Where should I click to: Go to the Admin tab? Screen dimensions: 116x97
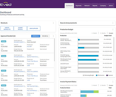click(x=111, y=6)
